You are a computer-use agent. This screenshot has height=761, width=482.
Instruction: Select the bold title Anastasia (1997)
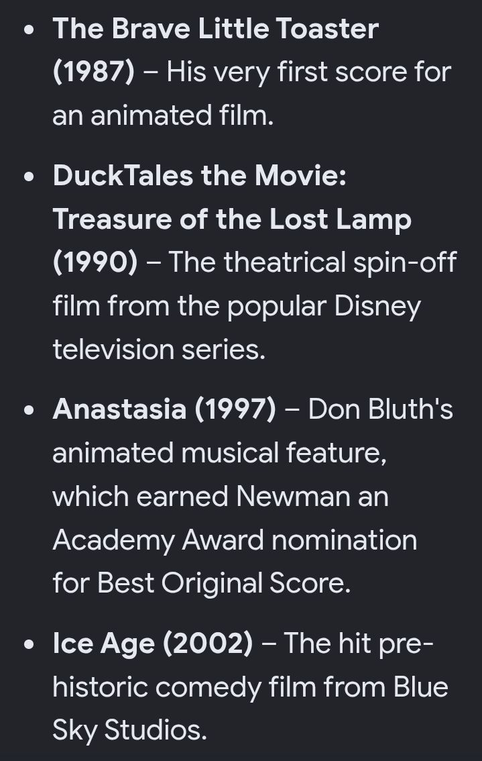(164, 409)
